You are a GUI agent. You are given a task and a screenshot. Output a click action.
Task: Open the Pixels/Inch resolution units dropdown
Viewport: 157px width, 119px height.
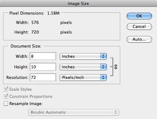point(83,78)
